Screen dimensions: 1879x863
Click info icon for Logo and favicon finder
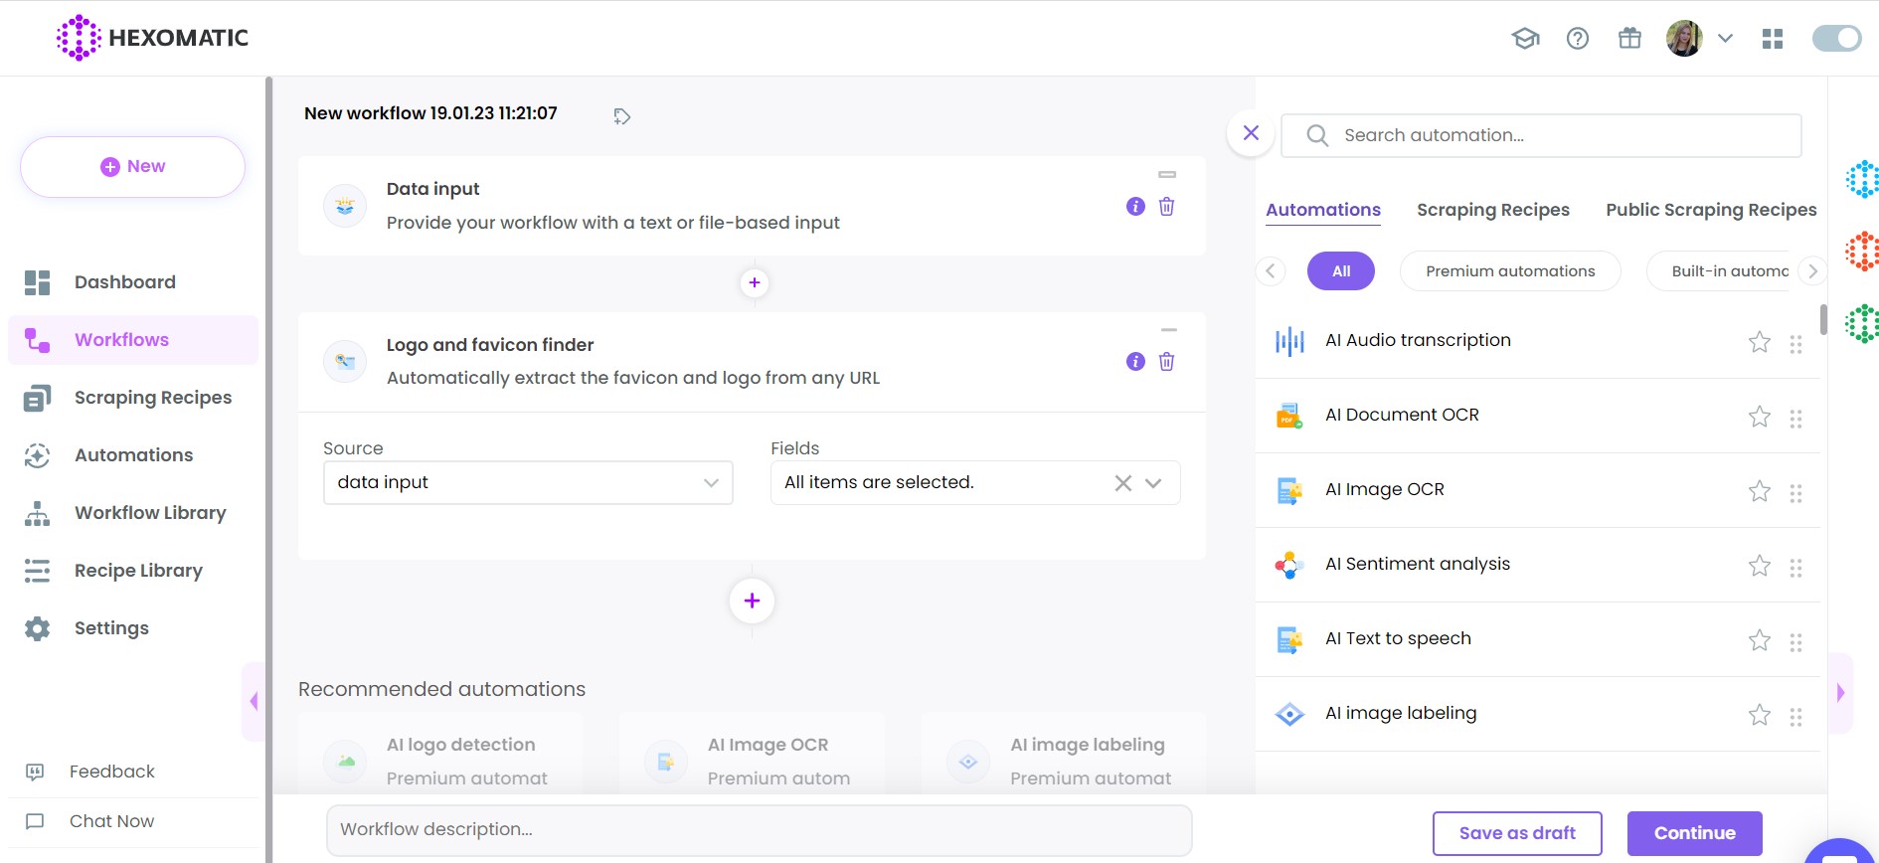(x=1135, y=362)
